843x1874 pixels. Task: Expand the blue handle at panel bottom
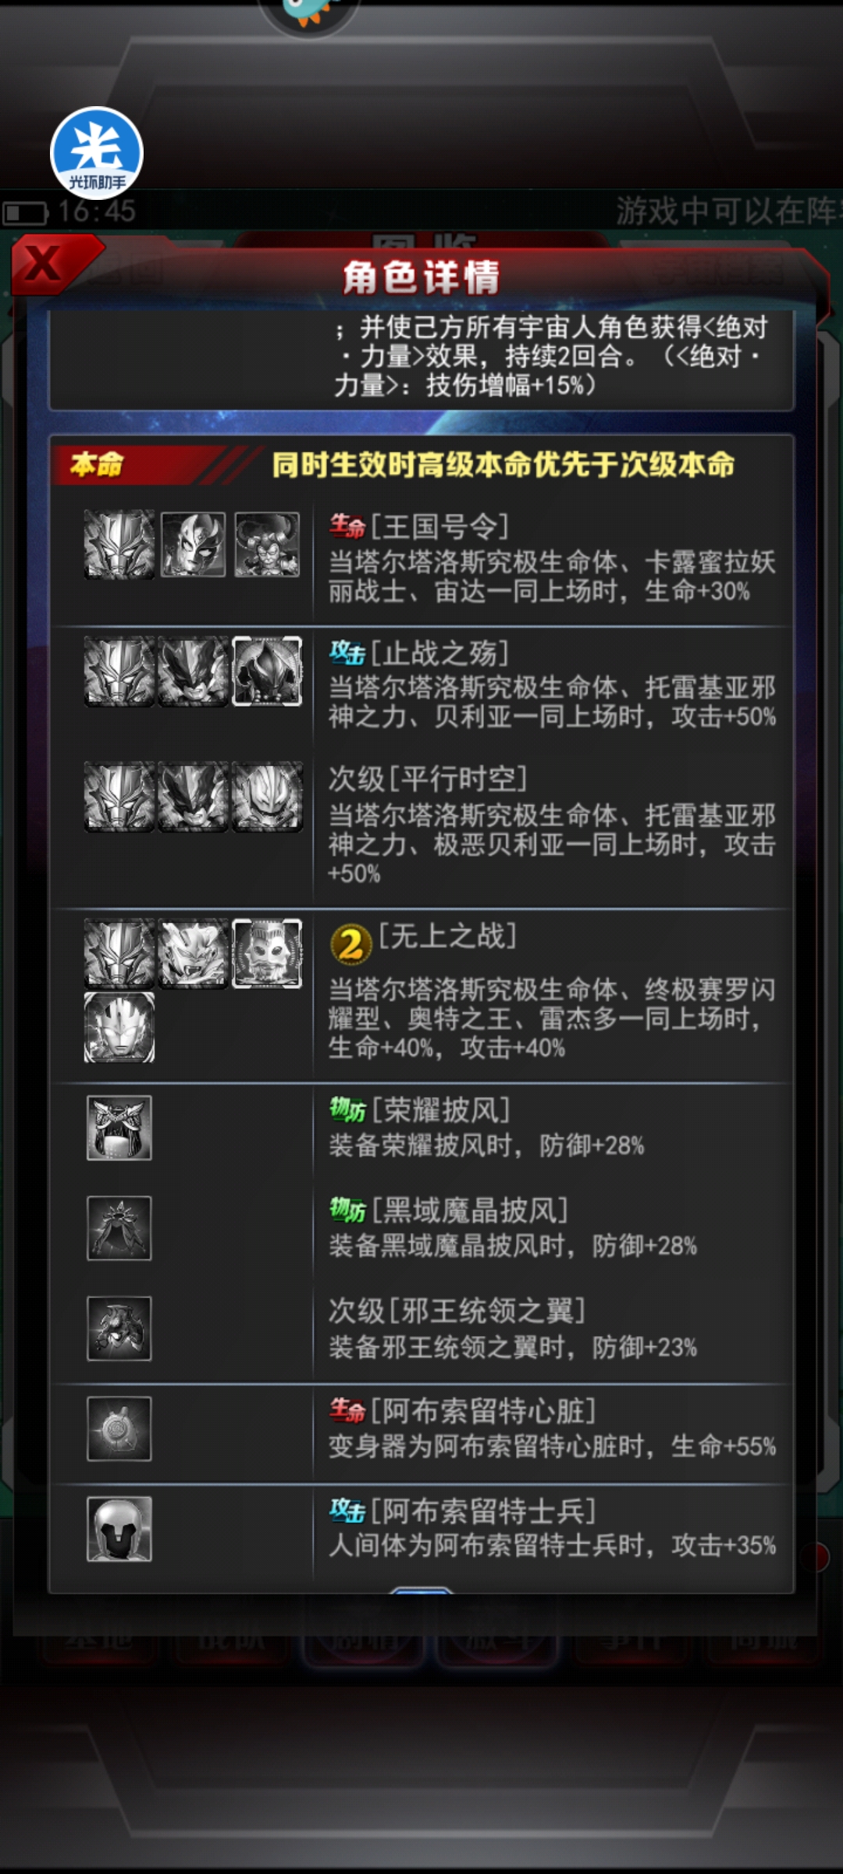pos(421,1590)
